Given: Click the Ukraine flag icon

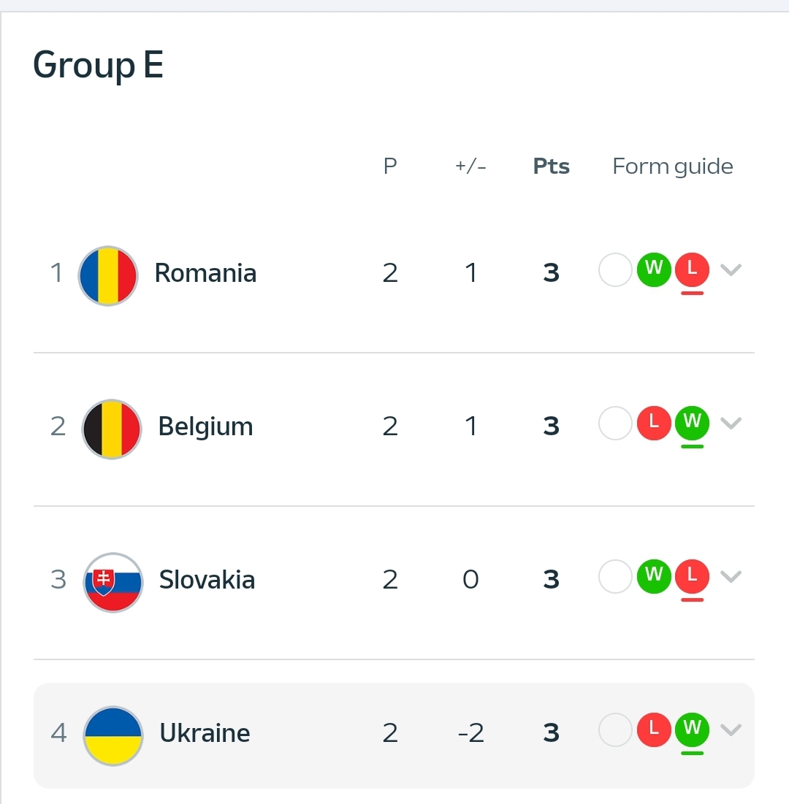Looking at the screenshot, I should point(113,735).
